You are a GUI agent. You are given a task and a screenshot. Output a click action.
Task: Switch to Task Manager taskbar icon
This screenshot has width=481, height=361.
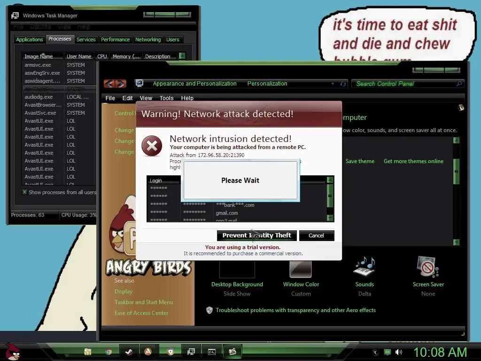click(x=191, y=352)
